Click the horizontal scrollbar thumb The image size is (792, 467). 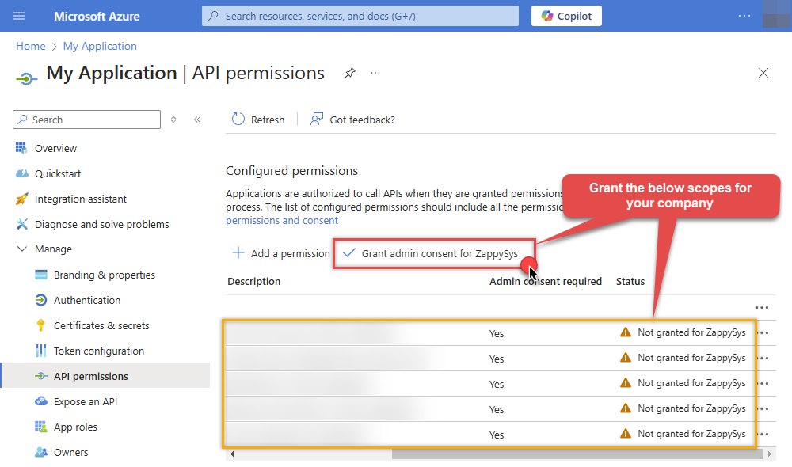pyautogui.click(x=577, y=454)
